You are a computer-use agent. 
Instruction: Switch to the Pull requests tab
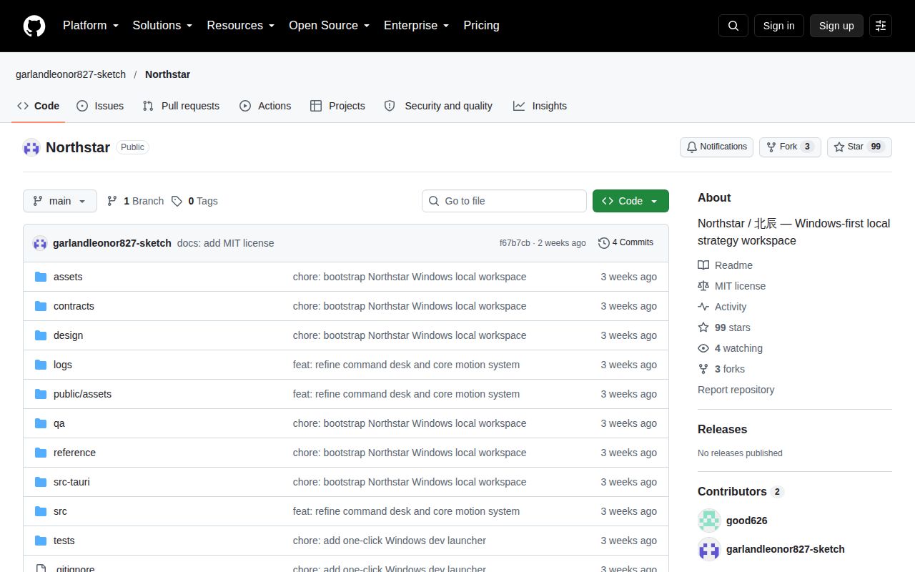coord(181,106)
